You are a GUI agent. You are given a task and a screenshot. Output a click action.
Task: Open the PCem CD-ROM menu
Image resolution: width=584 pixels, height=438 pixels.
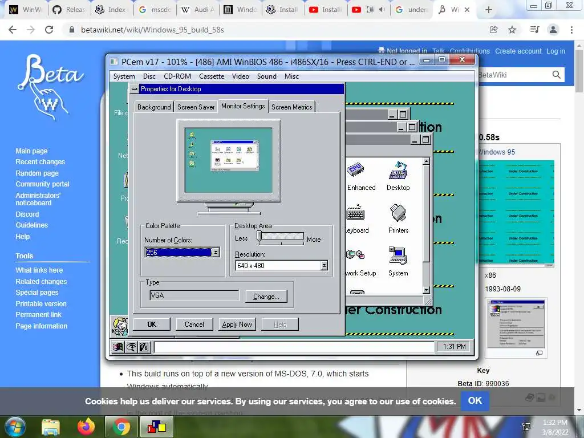(177, 76)
